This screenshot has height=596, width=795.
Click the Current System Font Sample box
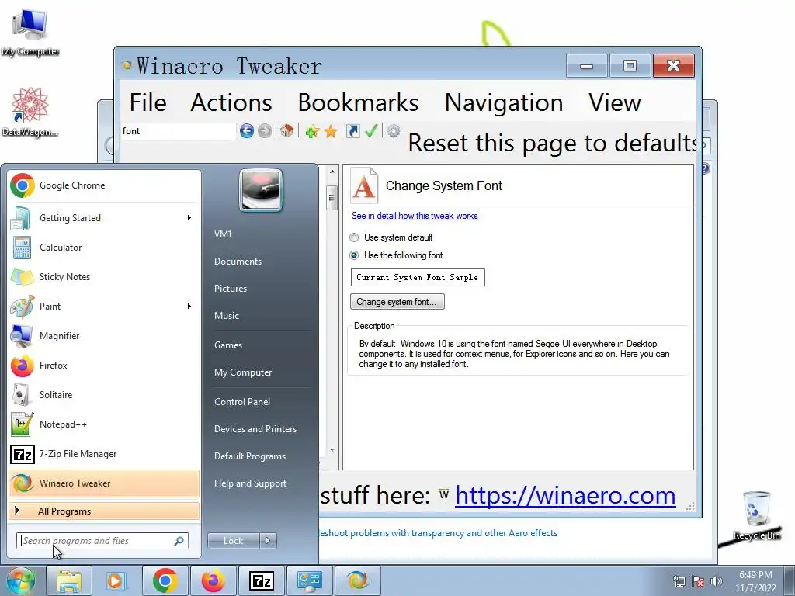pos(418,277)
